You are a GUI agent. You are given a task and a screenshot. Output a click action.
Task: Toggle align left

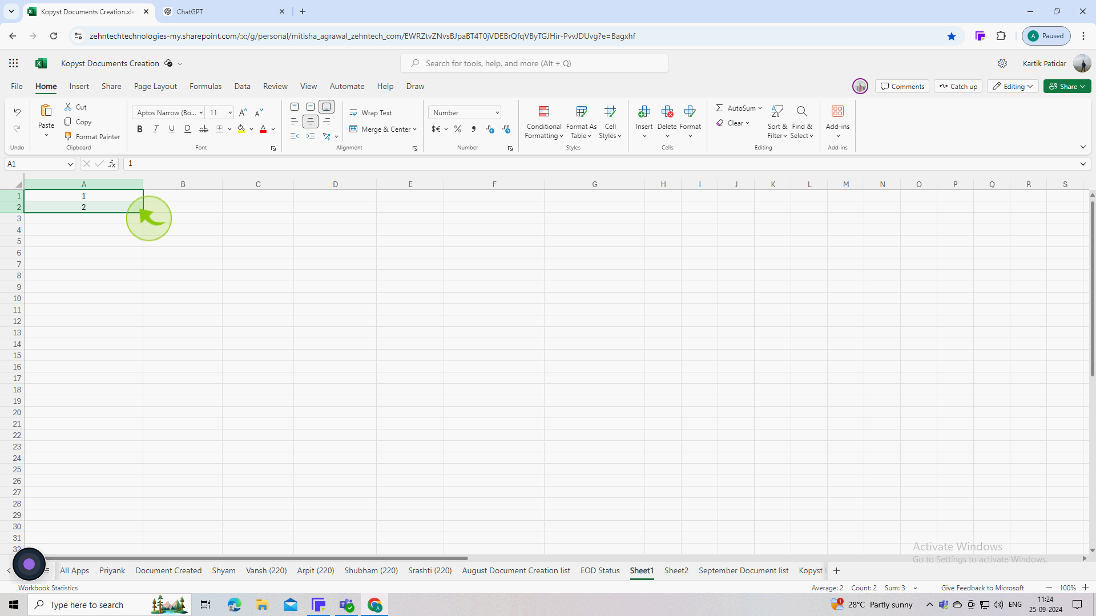click(295, 121)
